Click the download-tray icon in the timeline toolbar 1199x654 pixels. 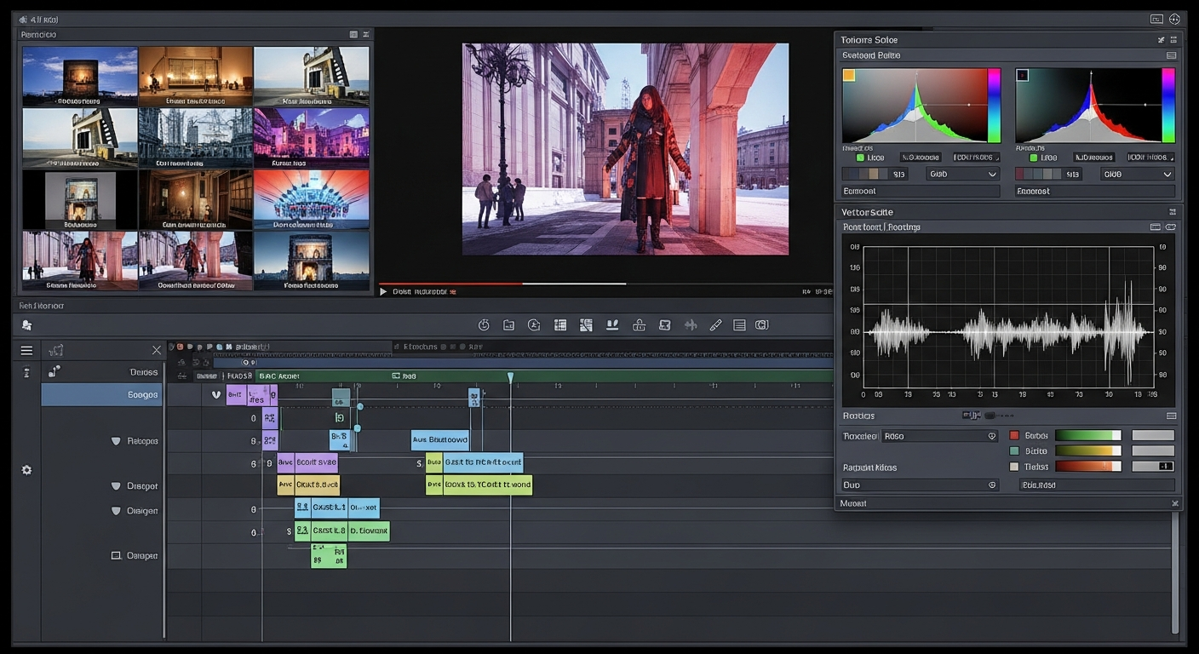(611, 325)
